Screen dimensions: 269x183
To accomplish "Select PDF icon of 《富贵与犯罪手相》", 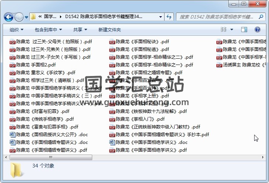I will click(13, 127).
